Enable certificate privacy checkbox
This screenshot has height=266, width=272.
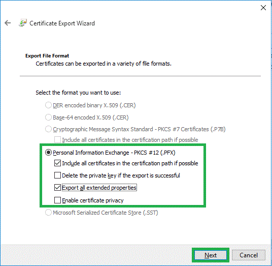tap(57, 200)
